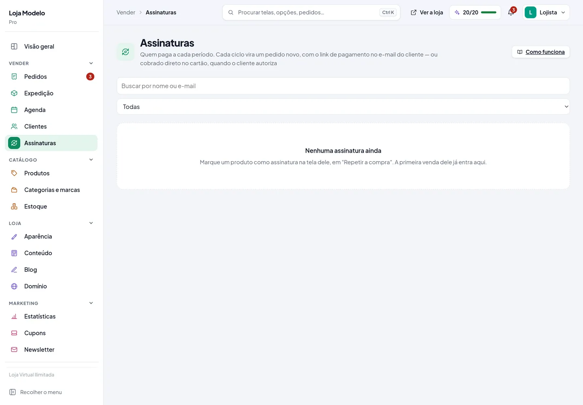Click the Blog pencil icon

pyautogui.click(x=14, y=270)
